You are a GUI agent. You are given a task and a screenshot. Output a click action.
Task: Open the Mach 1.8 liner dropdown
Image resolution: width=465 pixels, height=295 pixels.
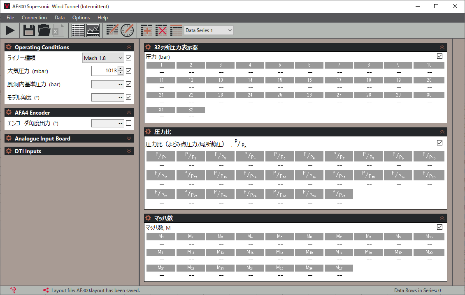[103, 58]
